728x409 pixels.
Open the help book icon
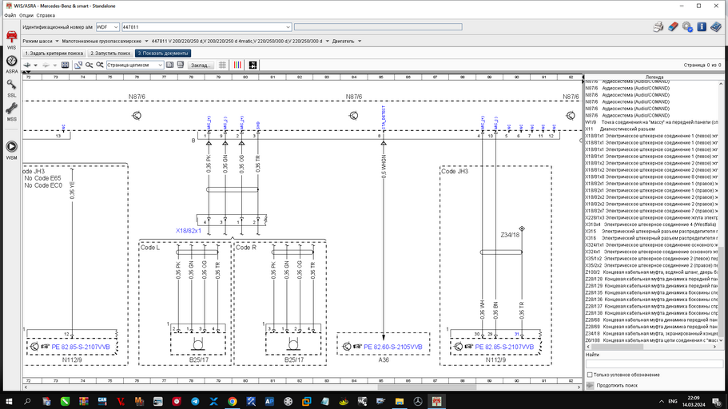tap(715, 27)
